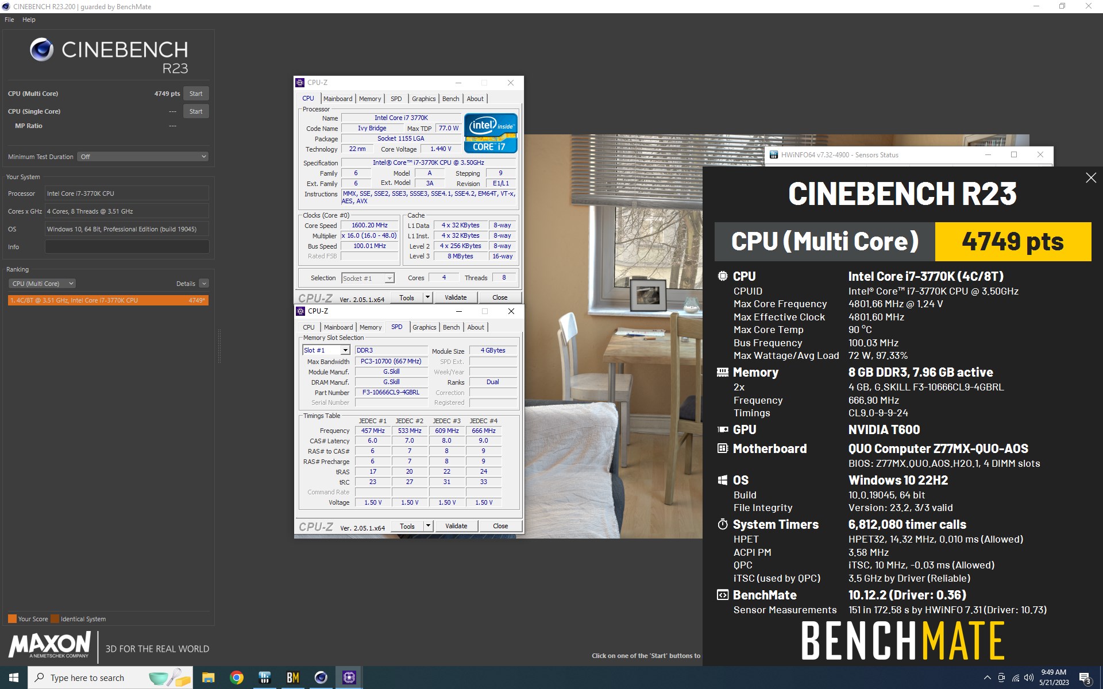Click Close in the SPD CPU-Z window

point(500,526)
